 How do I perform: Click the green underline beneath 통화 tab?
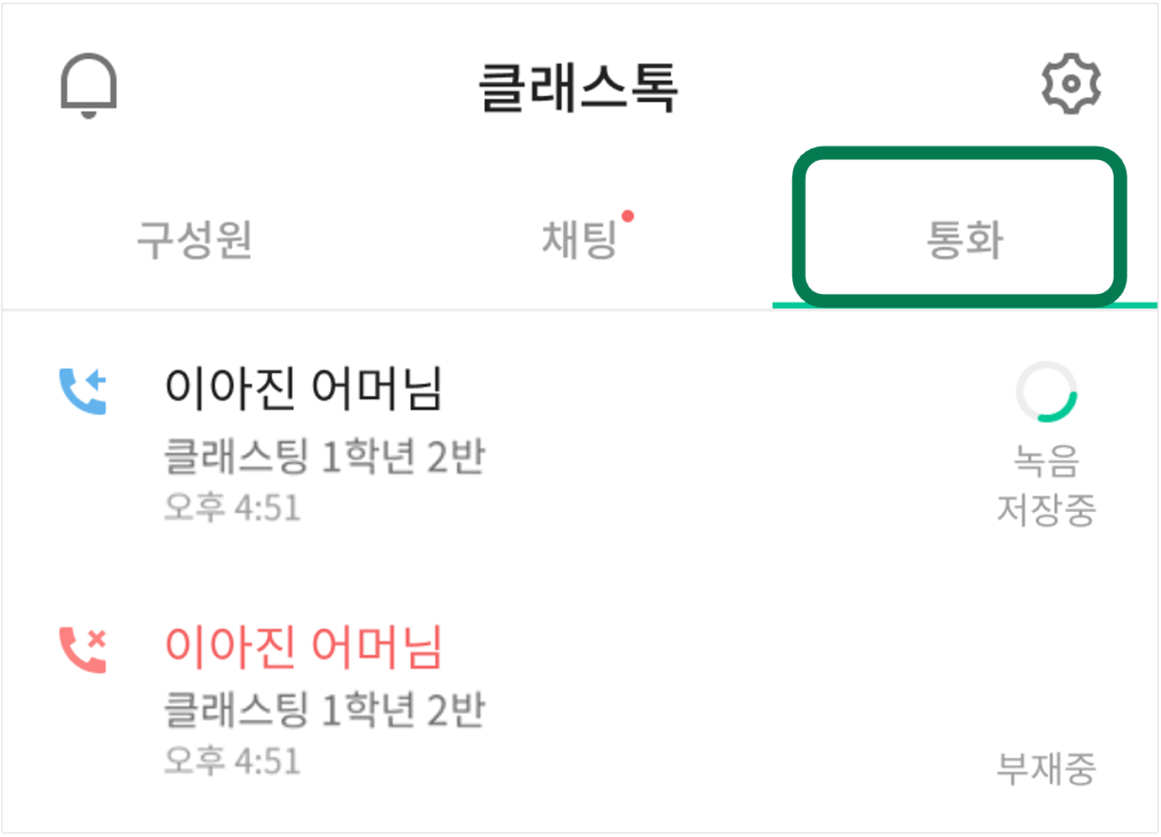pyautogui.click(x=965, y=305)
